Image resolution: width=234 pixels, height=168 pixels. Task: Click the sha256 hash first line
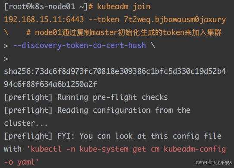pos(115,71)
